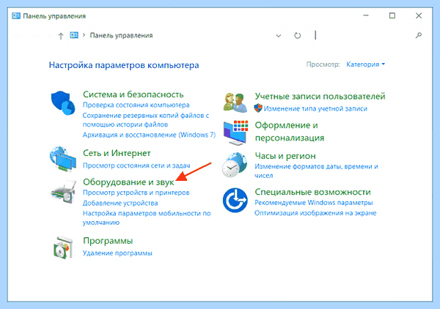Click Изменение форматов даты, времени и чисел
The image size is (440, 309).
[x=316, y=171]
